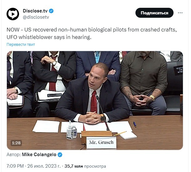Open the Disclose.tv account name
The image size is (191, 172).
(35, 11)
